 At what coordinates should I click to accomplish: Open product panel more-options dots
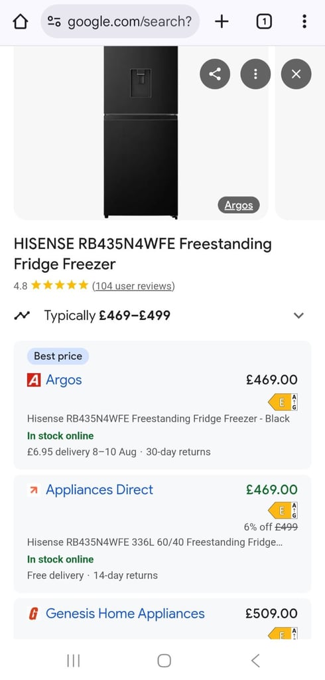tap(255, 74)
